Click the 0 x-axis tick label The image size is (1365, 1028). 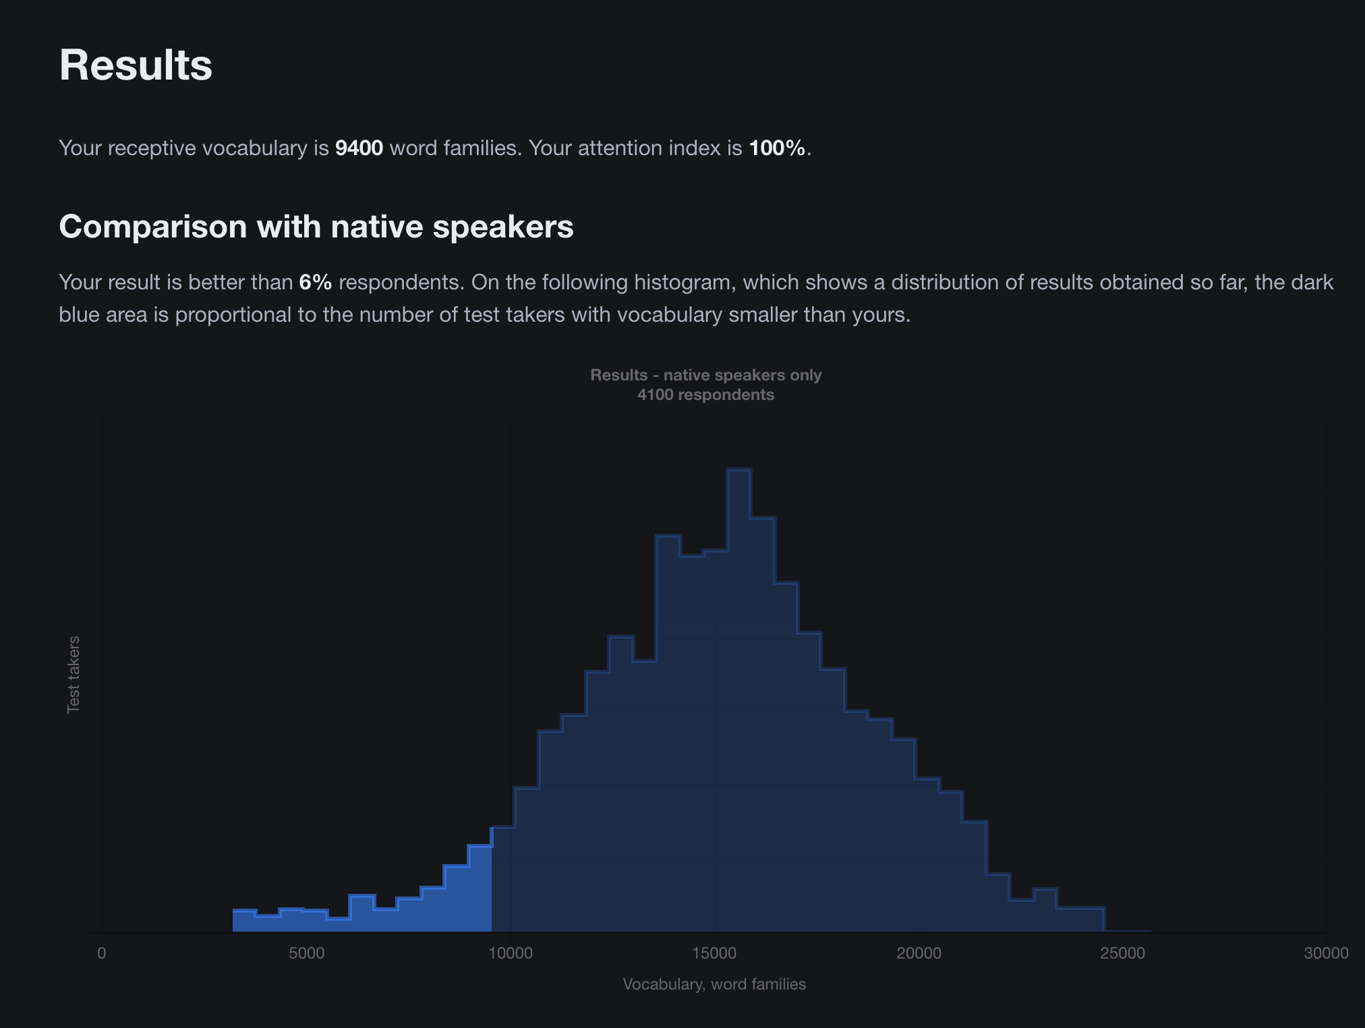tap(102, 953)
